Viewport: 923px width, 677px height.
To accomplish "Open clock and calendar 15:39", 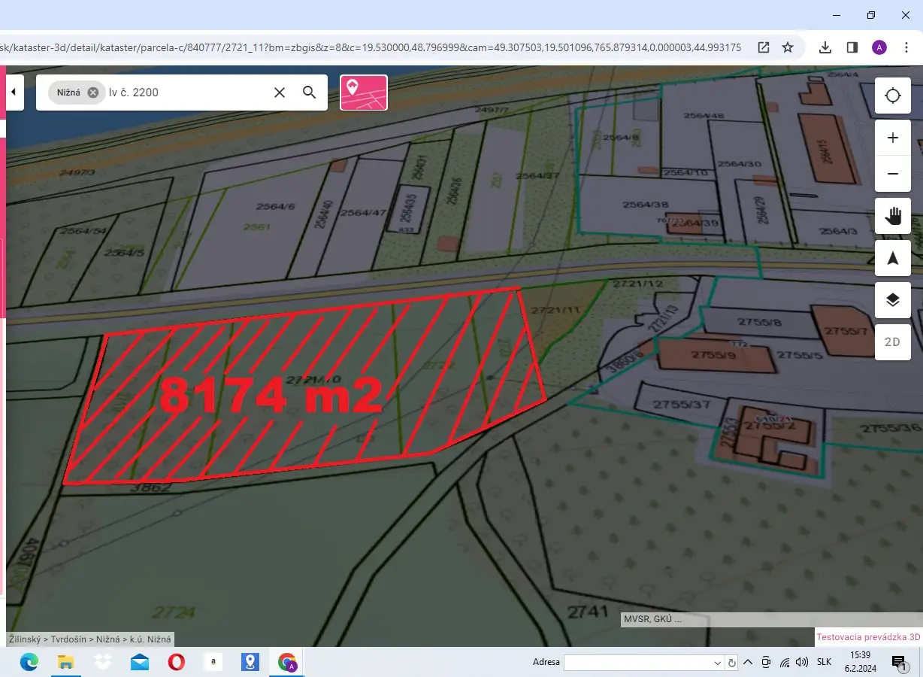I will pyautogui.click(x=860, y=662).
